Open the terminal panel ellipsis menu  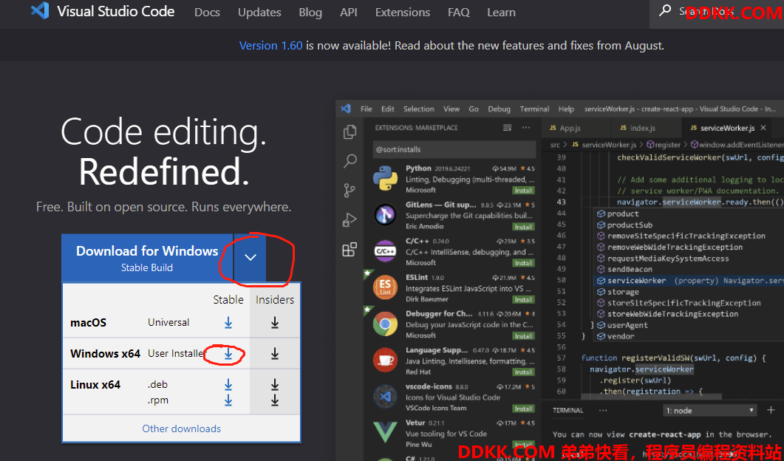point(603,410)
